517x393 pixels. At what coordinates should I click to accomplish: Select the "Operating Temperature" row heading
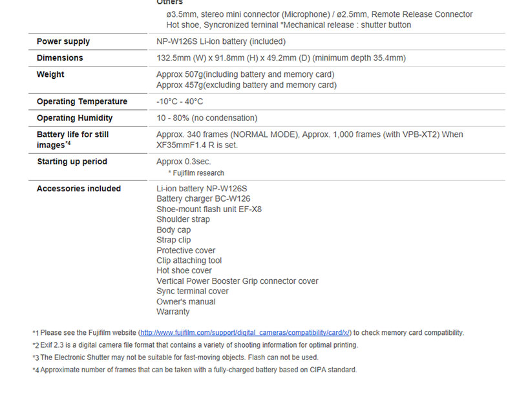[82, 101]
